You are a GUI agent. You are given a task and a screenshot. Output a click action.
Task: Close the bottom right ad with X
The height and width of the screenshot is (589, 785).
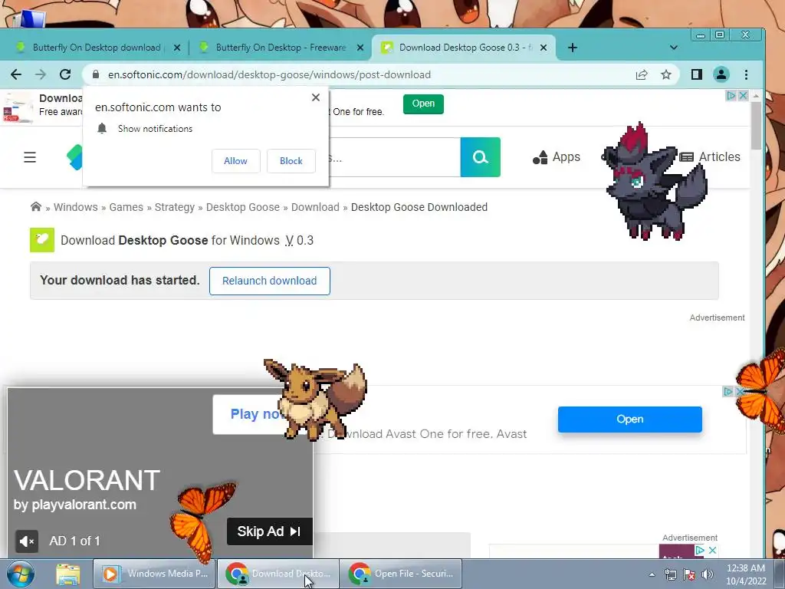click(x=712, y=551)
